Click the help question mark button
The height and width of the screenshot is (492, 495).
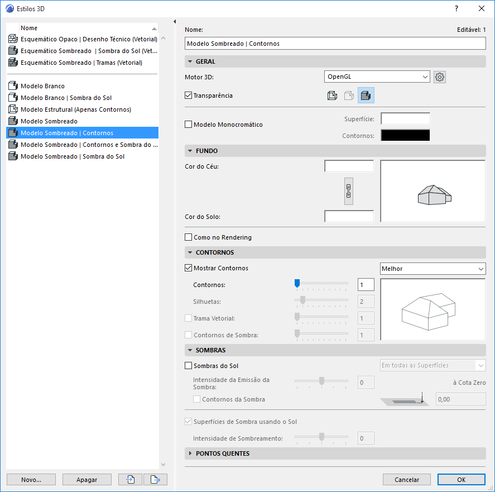coord(456,8)
